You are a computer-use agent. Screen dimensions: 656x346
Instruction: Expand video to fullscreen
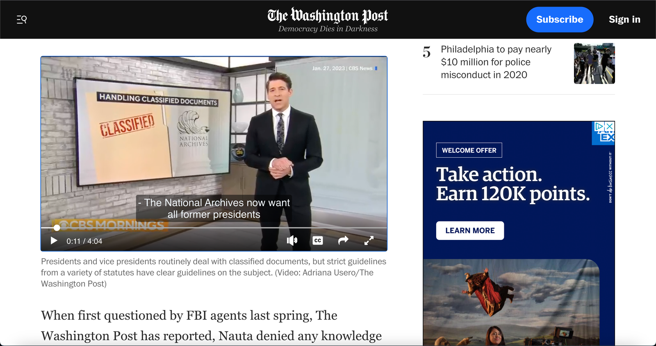click(x=369, y=240)
